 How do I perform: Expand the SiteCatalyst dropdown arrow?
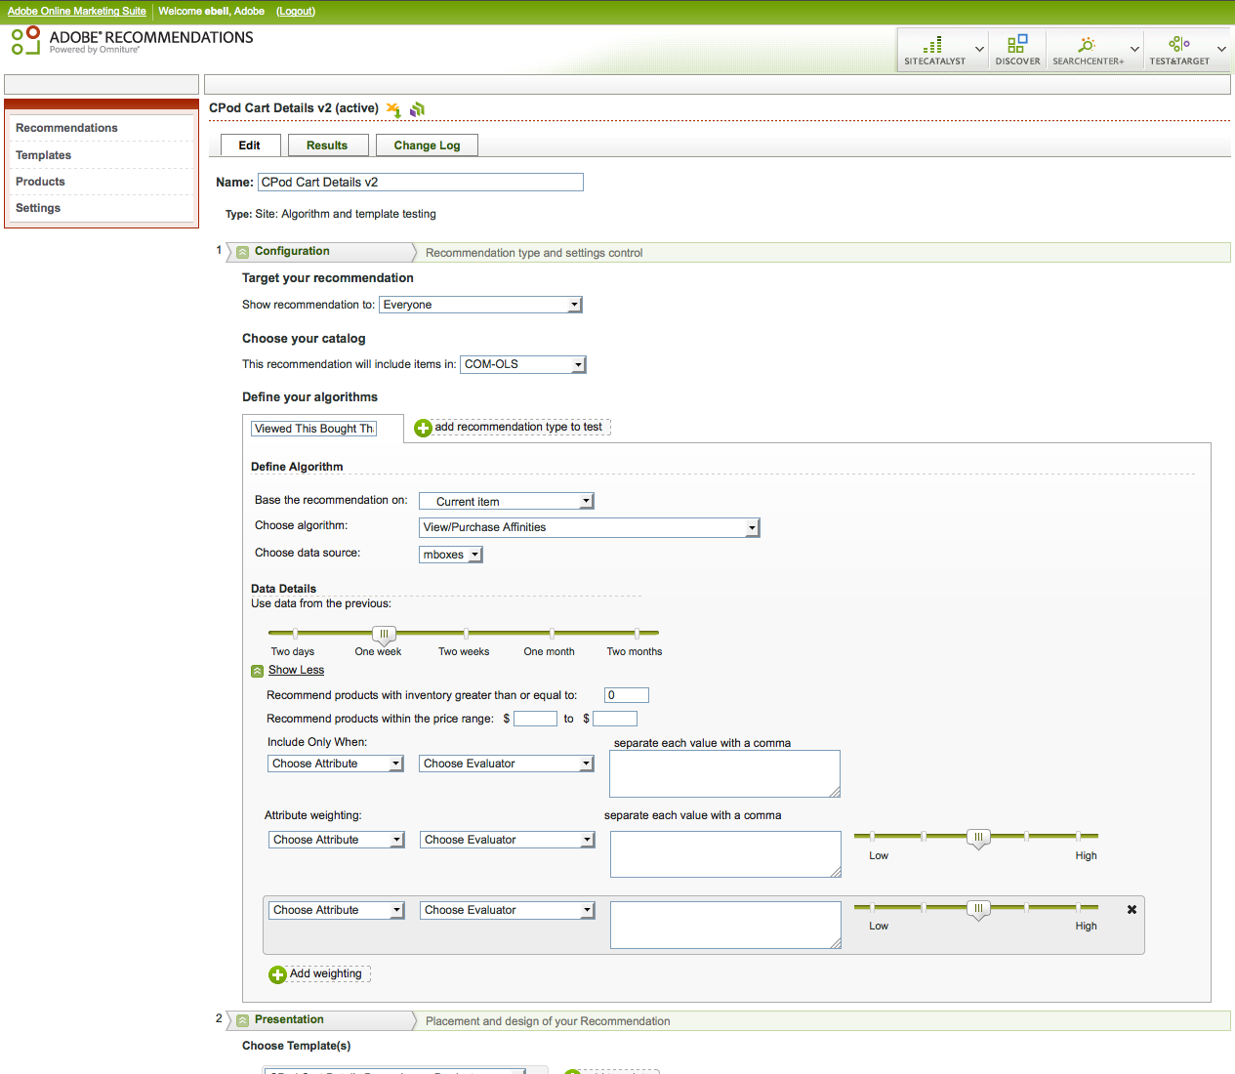(979, 49)
